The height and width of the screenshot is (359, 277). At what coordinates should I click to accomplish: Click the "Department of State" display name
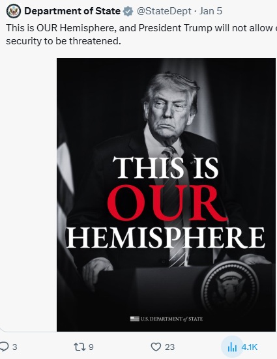click(x=72, y=11)
